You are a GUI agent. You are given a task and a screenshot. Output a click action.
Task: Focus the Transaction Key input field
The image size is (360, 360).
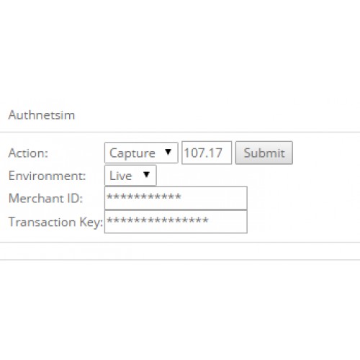[x=176, y=222]
